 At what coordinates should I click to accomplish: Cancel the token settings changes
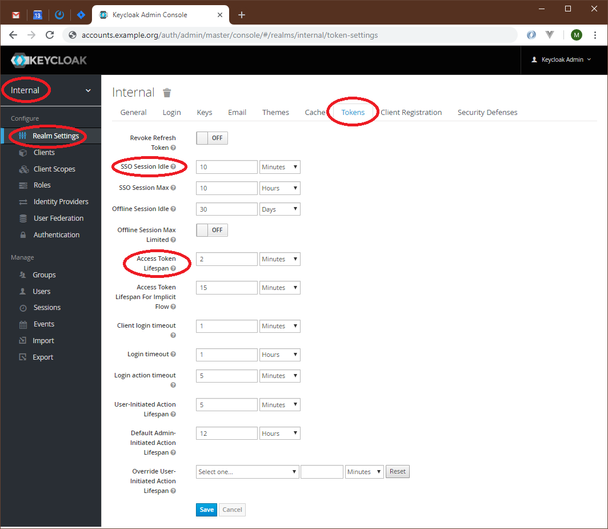232,510
